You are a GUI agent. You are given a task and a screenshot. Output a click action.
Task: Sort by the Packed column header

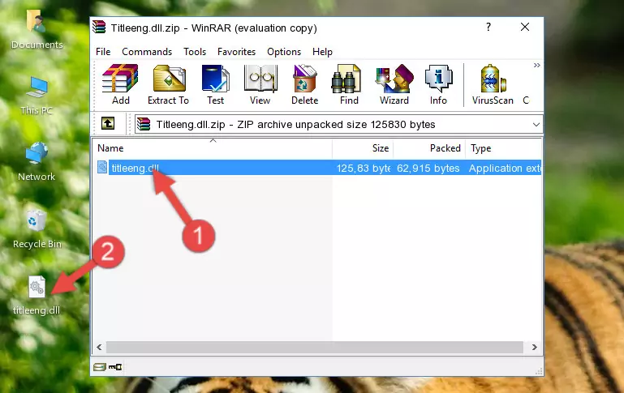429,148
